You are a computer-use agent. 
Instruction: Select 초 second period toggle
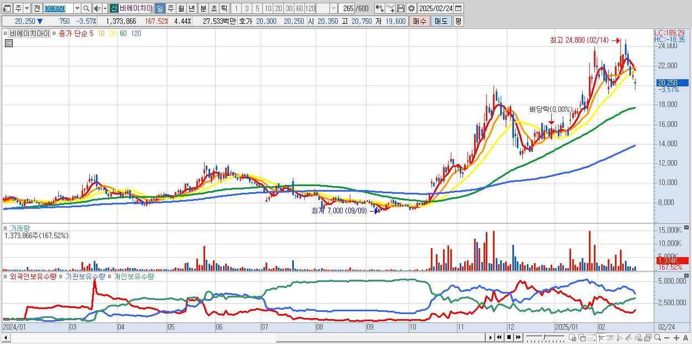[x=213, y=8]
